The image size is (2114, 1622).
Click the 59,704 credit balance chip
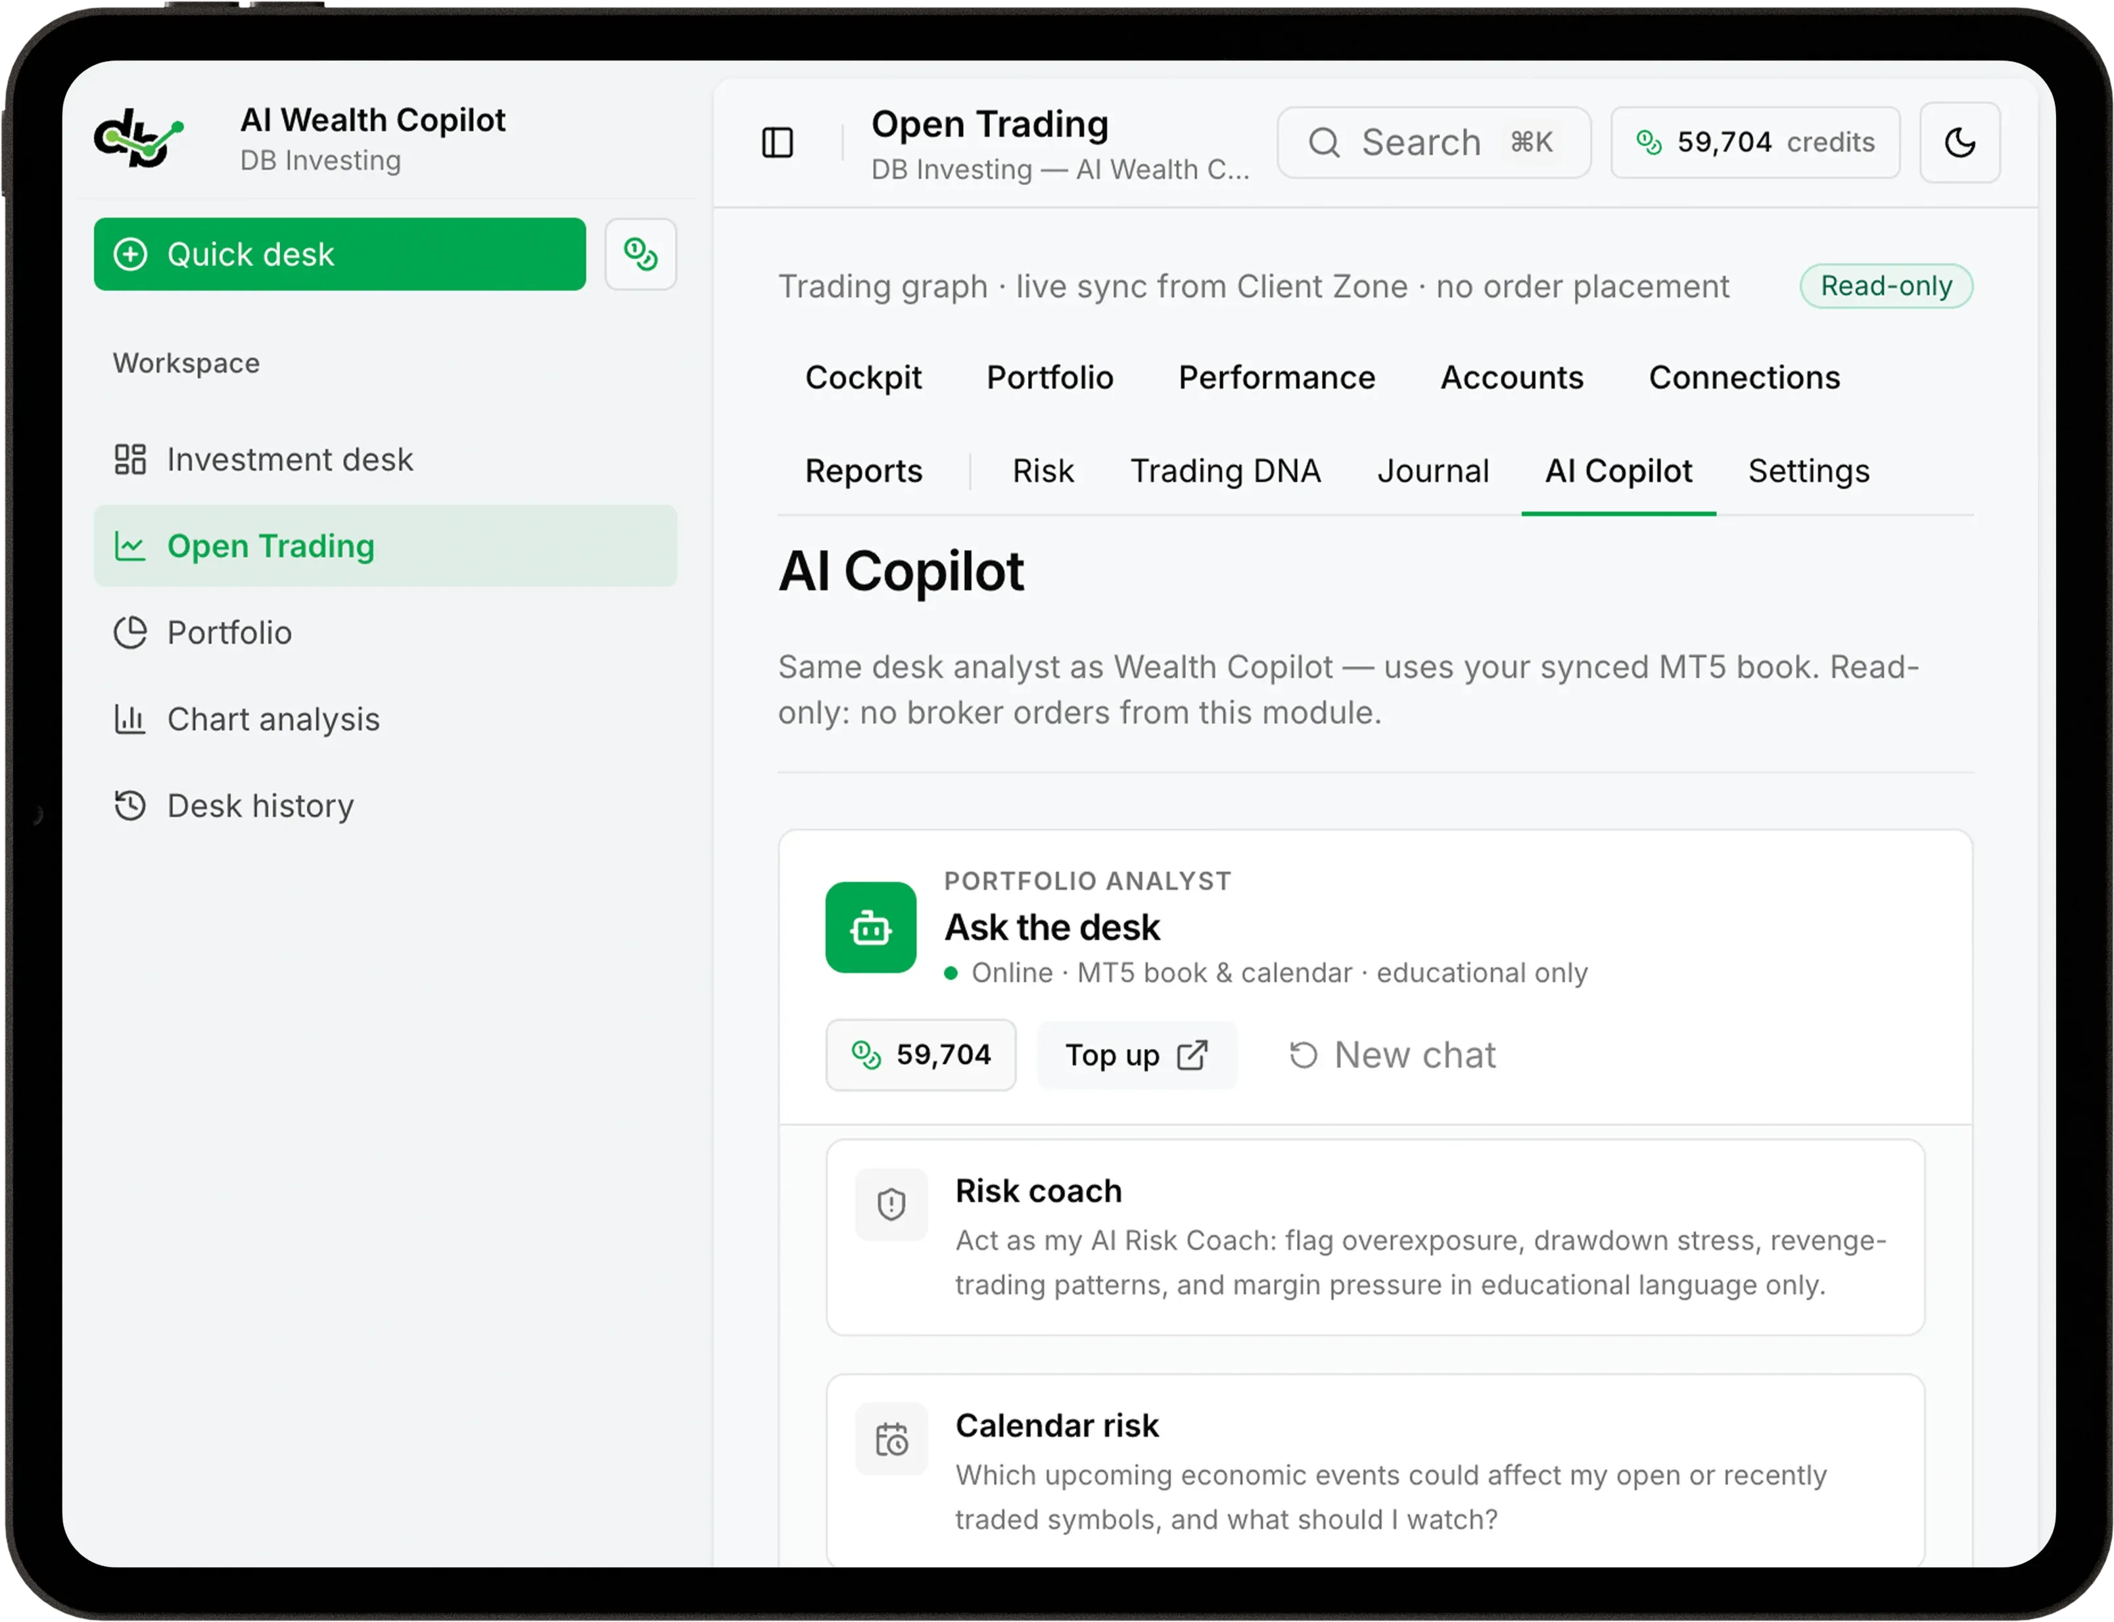920,1054
